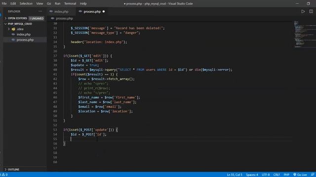The height and width of the screenshot is (177, 316).
Task: Click the EXPLORER panel title
Action: point(14,11)
